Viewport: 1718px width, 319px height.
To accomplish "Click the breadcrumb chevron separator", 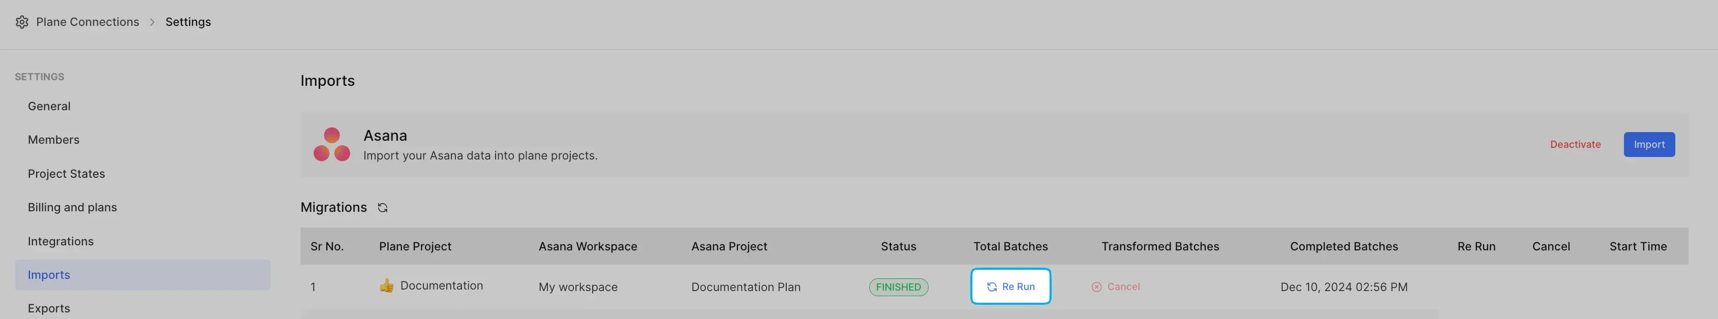I will point(152,22).
